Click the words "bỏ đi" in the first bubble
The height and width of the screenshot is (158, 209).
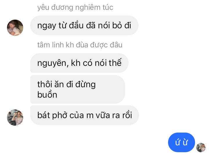click(x=122, y=25)
